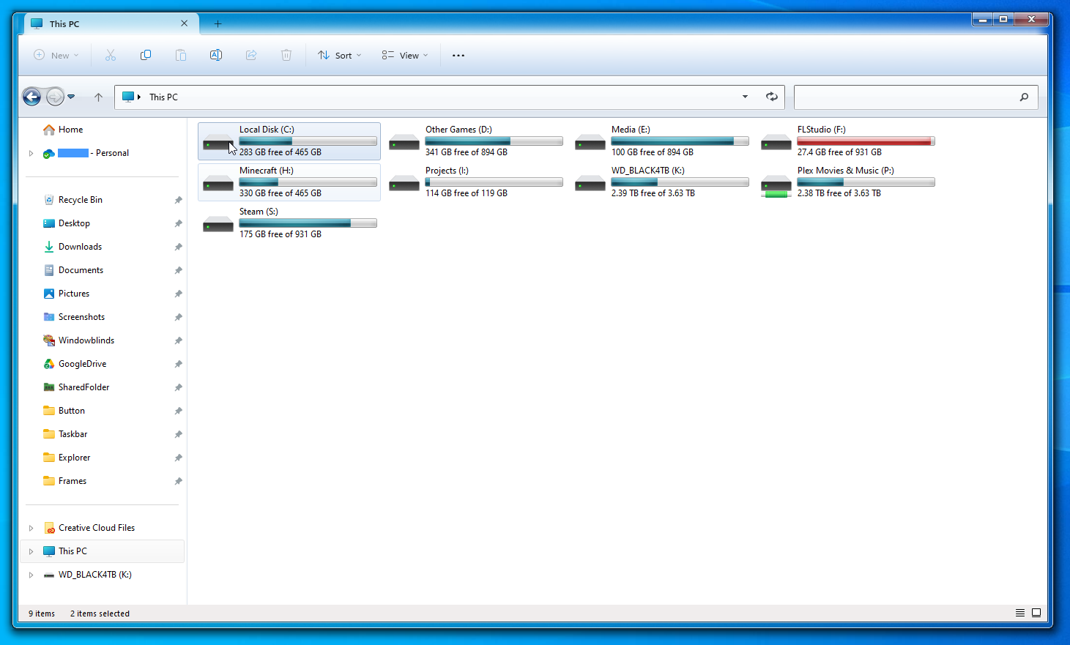Expand WD_BLACK4TB (K:) sidebar node
This screenshot has height=645, width=1070.
[x=31, y=575]
